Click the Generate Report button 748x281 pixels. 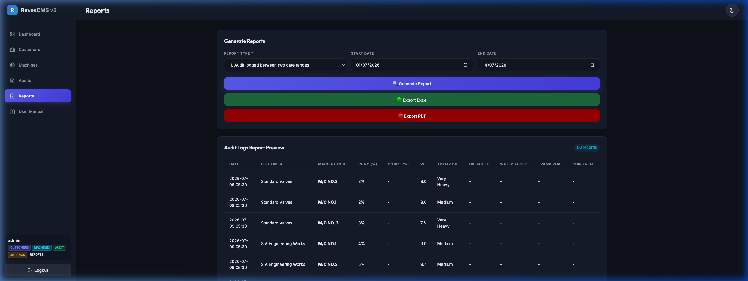pyautogui.click(x=412, y=83)
